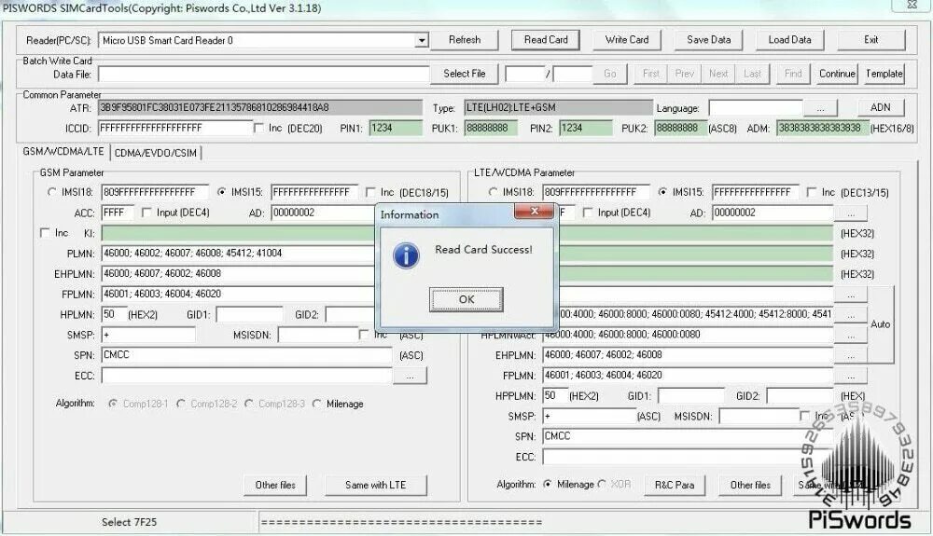Click 'Read Card Success!' message text
The width and height of the screenshot is (933, 536).
[x=483, y=250]
